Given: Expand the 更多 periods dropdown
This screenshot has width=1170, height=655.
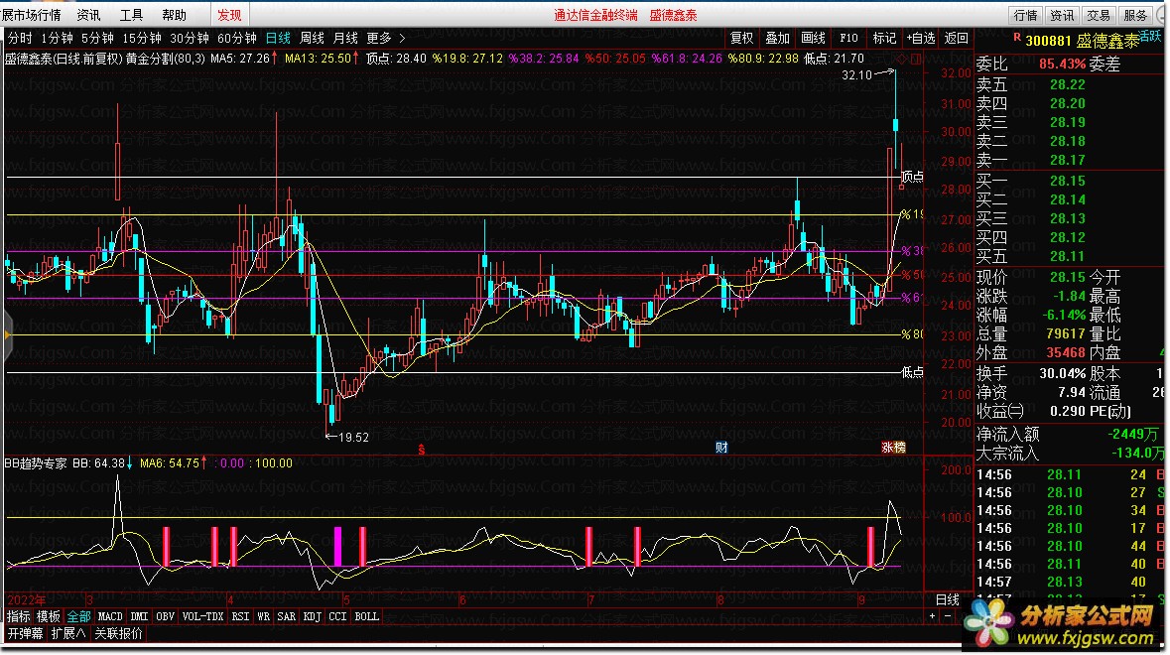Looking at the screenshot, I should pos(385,38).
